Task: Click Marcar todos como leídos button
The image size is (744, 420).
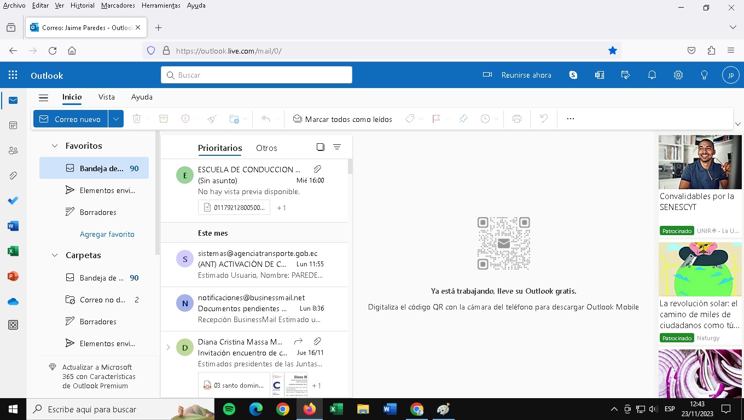Action: (x=342, y=119)
